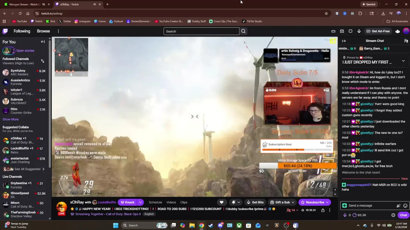This screenshot has width=410, height=230.
Task: Open the chat celebration party icon
Action: click(398, 206)
